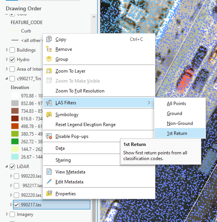Viewport: 217px width, 222px height.
Task: Click the Remove layer icon
Action: pos(49,49)
